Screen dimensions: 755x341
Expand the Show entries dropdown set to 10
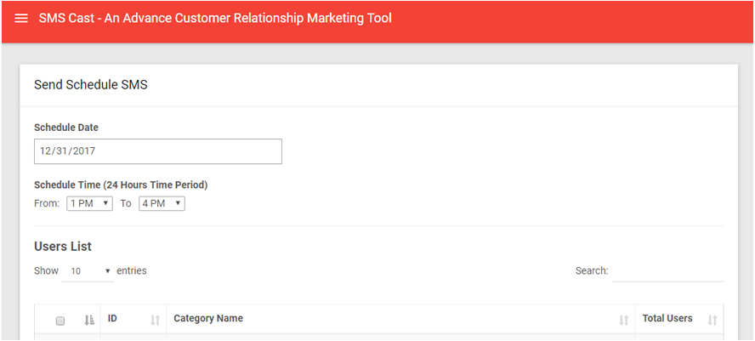click(x=88, y=271)
